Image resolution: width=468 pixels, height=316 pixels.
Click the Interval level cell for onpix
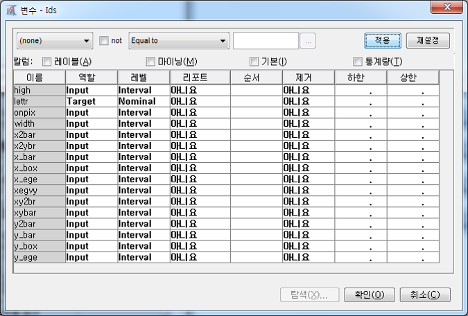point(144,112)
